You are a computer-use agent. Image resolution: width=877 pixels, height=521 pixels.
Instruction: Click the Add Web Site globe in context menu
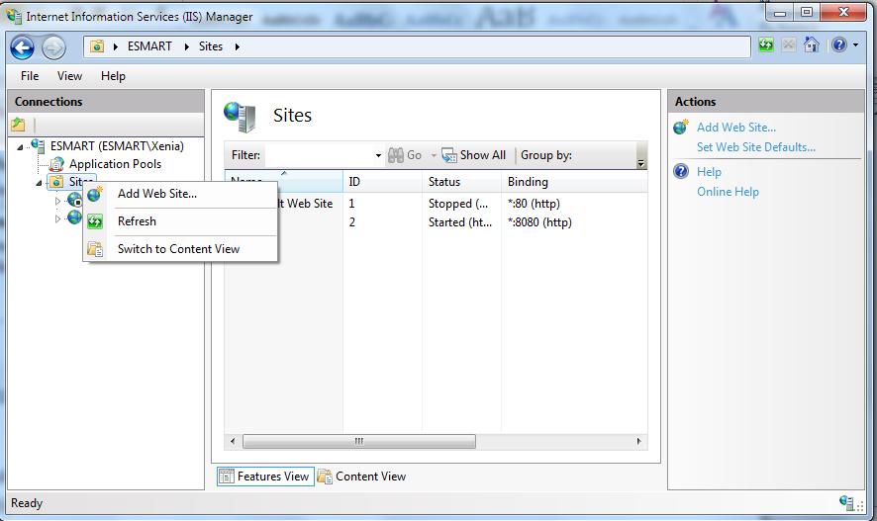(95, 194)
